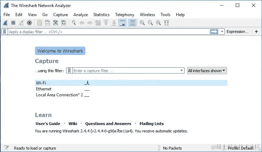Zoom in on the main window text

click(x=142, y=23)
